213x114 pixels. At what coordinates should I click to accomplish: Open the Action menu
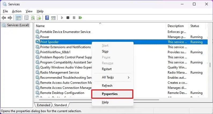coord(17,11)
